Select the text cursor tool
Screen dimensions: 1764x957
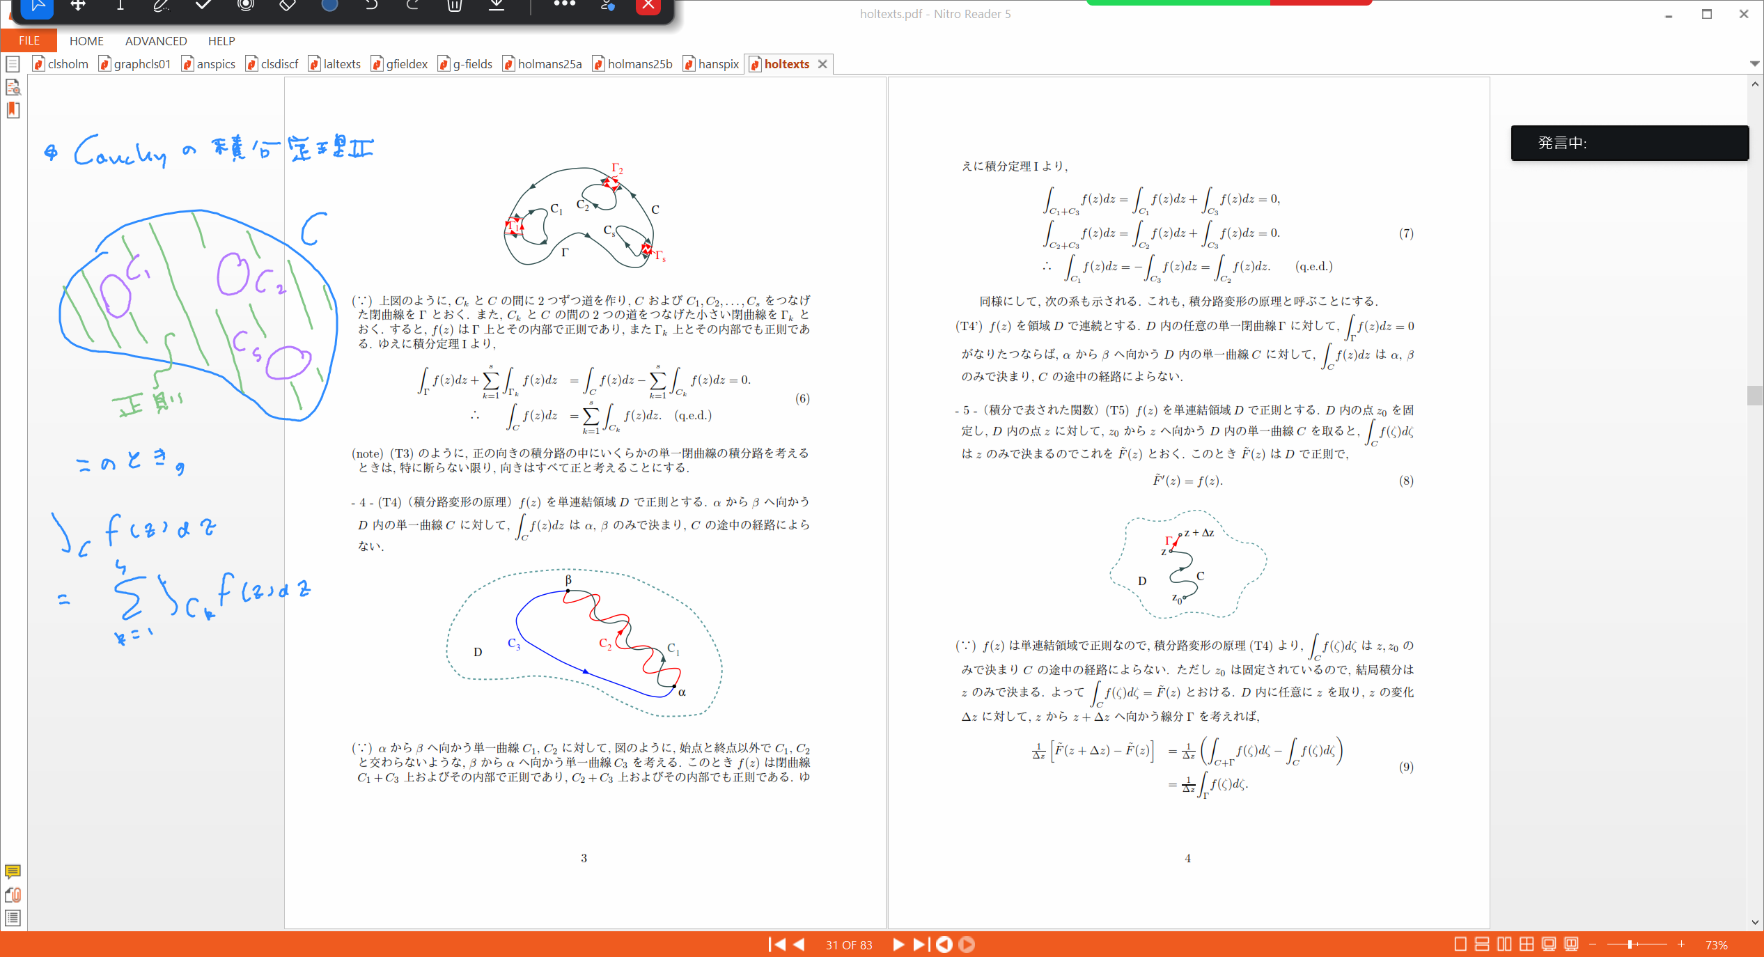pos(120,6)
